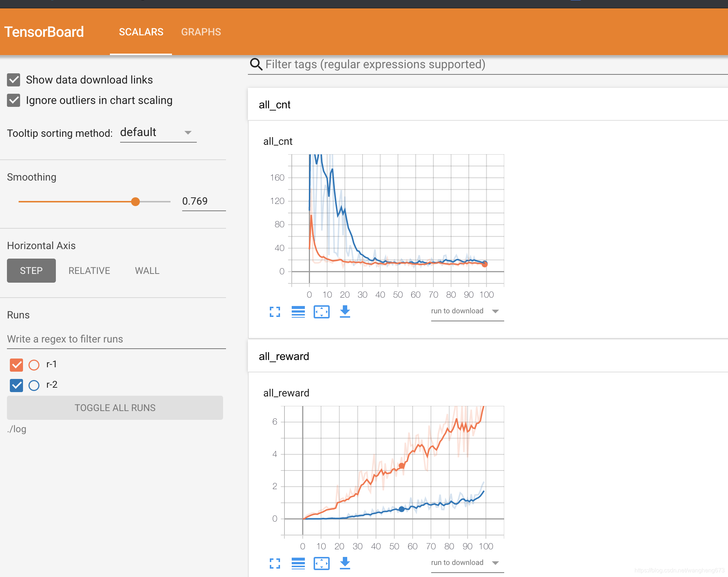Image resolution: width=728 pixels, height=577 pixels.
Task: Toggle y-axis log scale on all_cnt chart
Action: point(298,312)
